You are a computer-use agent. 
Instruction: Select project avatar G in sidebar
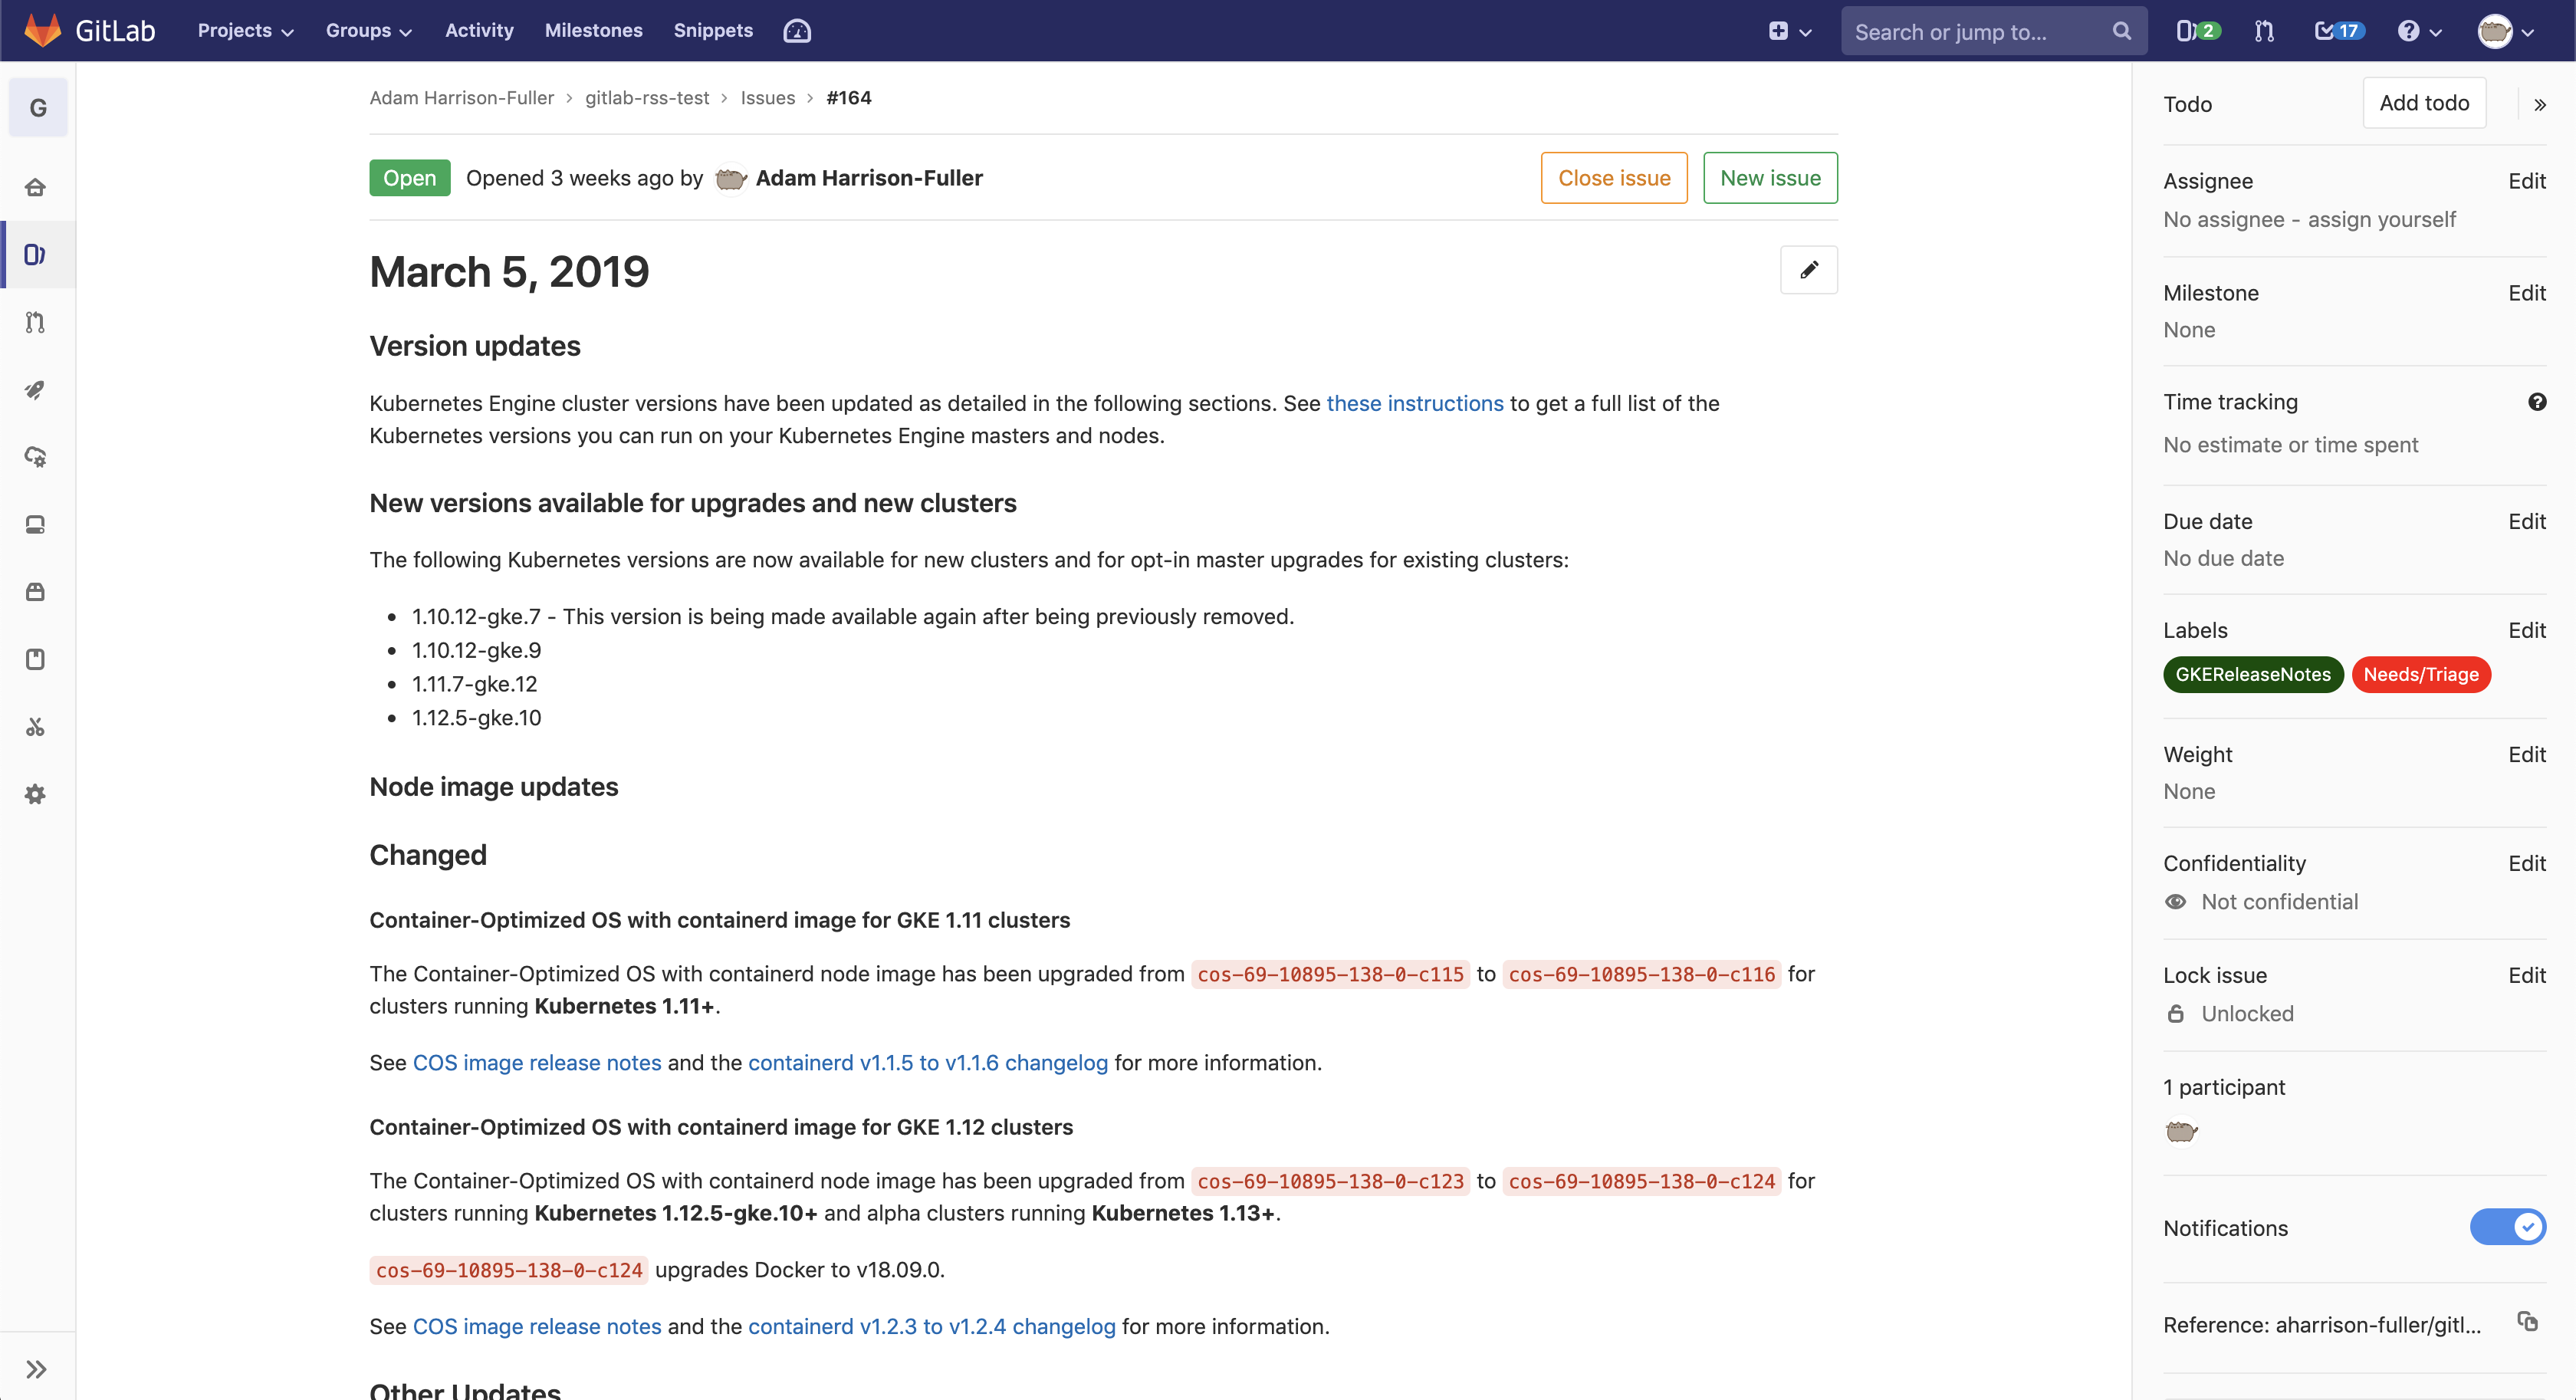click(38, 107)
